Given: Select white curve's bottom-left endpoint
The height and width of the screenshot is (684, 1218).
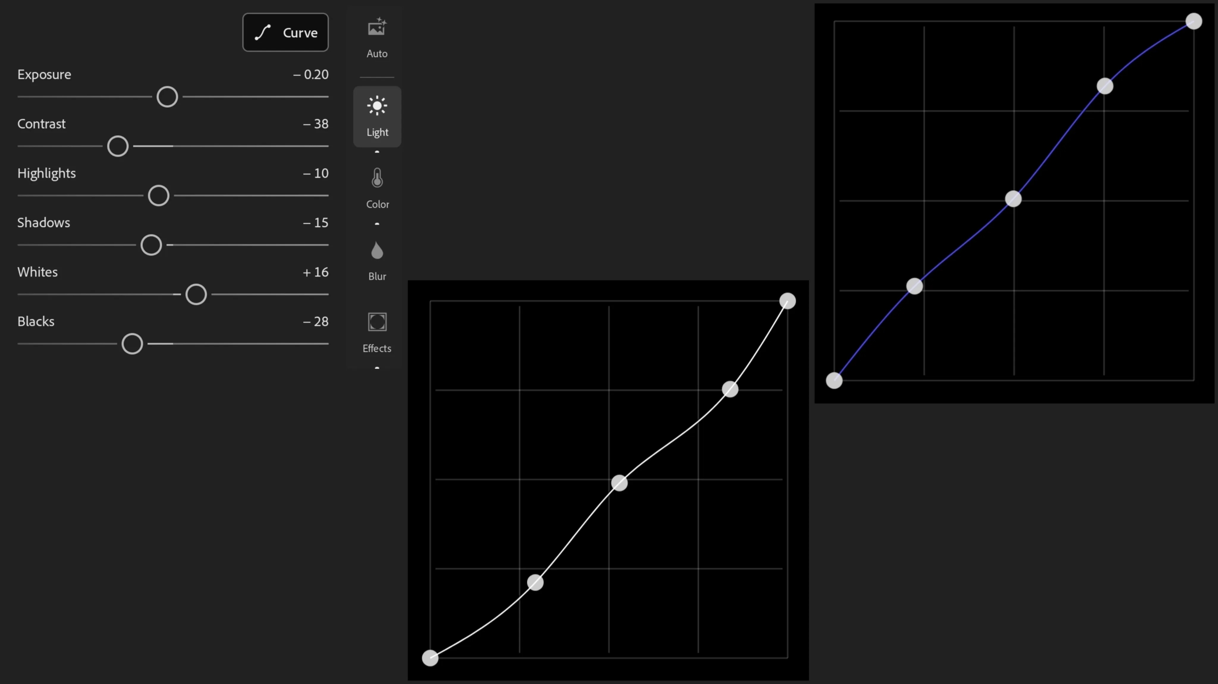Looking at the screenshot, I should (430, 658).
